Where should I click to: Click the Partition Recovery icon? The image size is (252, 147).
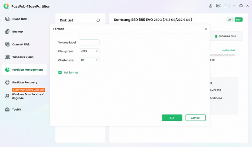click(7, 82)
